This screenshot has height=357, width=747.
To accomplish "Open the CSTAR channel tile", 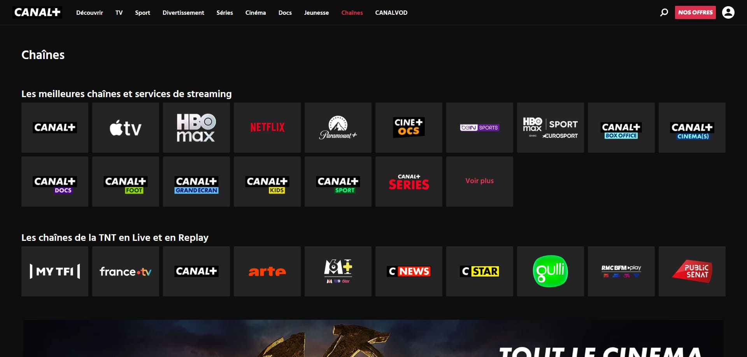I will 480,271.
